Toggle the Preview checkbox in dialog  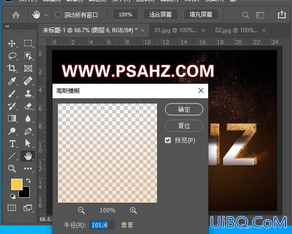click(x=168, y=140)
